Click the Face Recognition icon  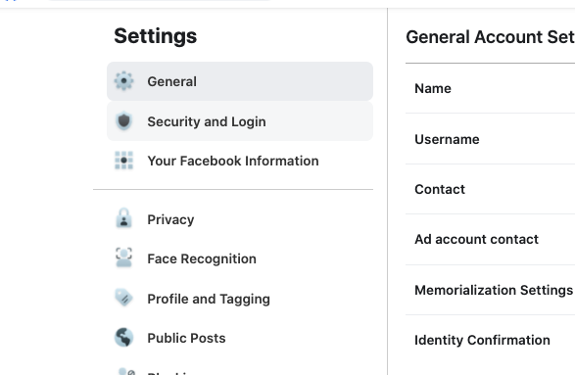(x=124, y=258)
